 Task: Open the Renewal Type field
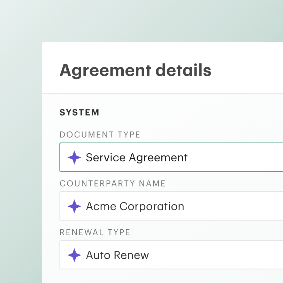point(171,255)
